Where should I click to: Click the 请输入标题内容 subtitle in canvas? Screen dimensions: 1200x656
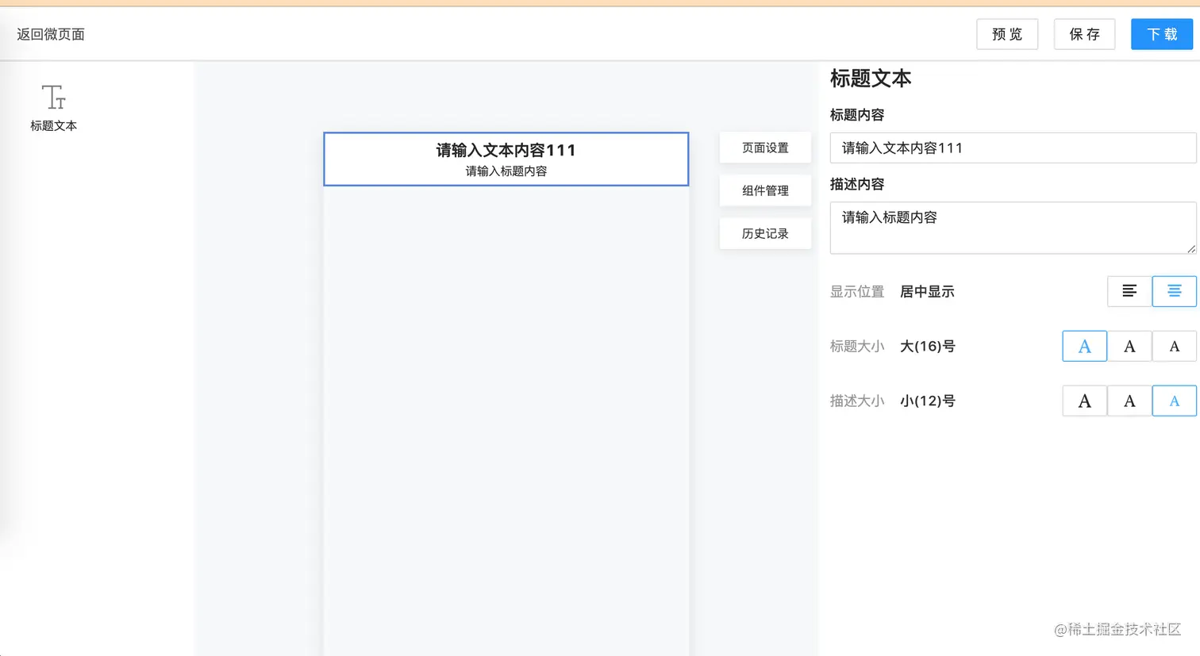(x=506, y=171)
